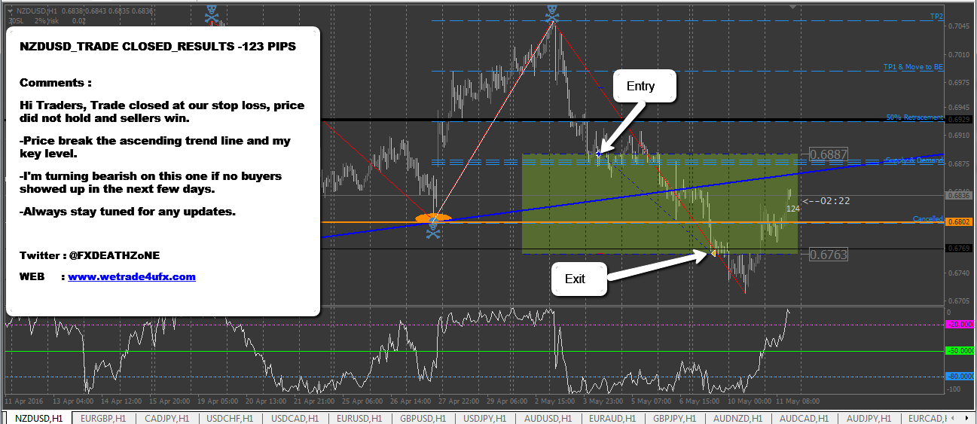Switch to the NZDUSD,H1 chart tab
This screenshot has width=977, height=424.
coord(38,417)
